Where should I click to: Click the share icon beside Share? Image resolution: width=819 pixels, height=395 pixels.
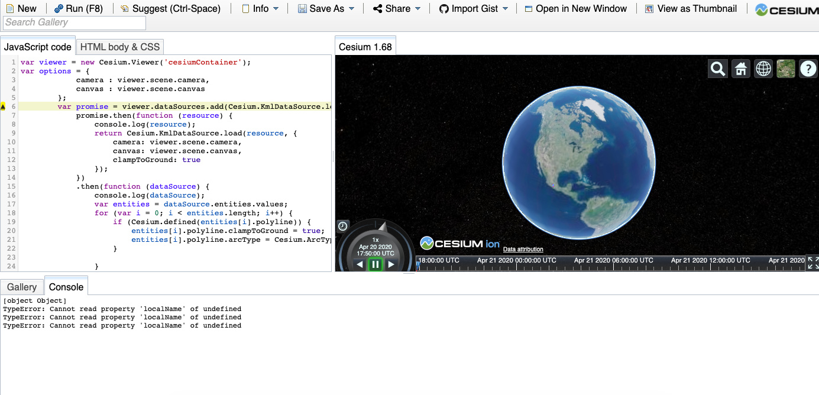pos(377,9)
